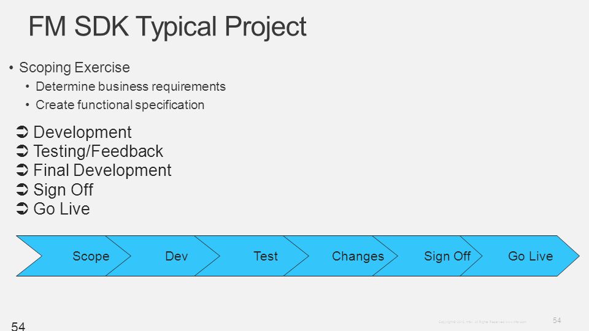Click the Scoping Exercise bullet text
589x331 pixels.
(x=74, y=67)
